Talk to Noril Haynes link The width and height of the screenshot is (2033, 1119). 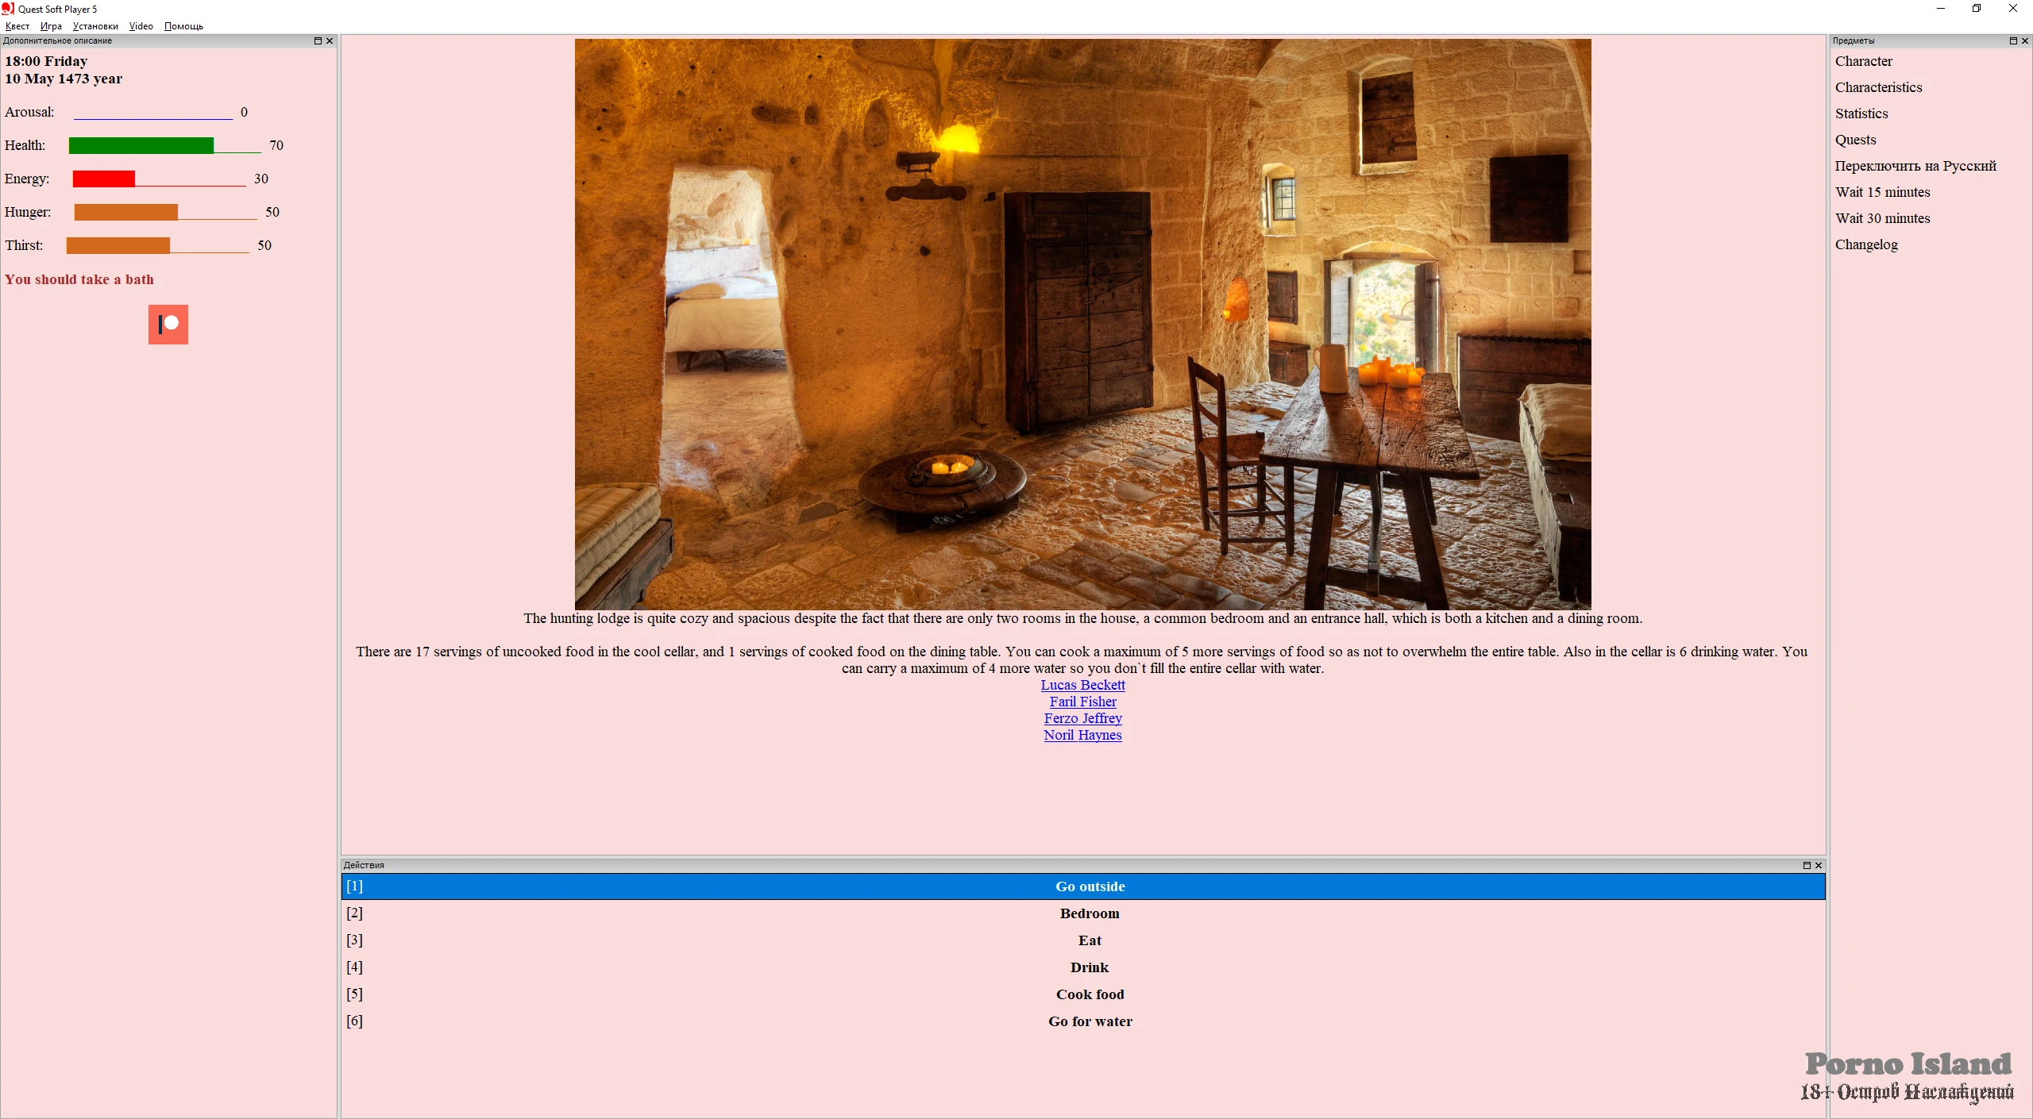[1082, 735]
